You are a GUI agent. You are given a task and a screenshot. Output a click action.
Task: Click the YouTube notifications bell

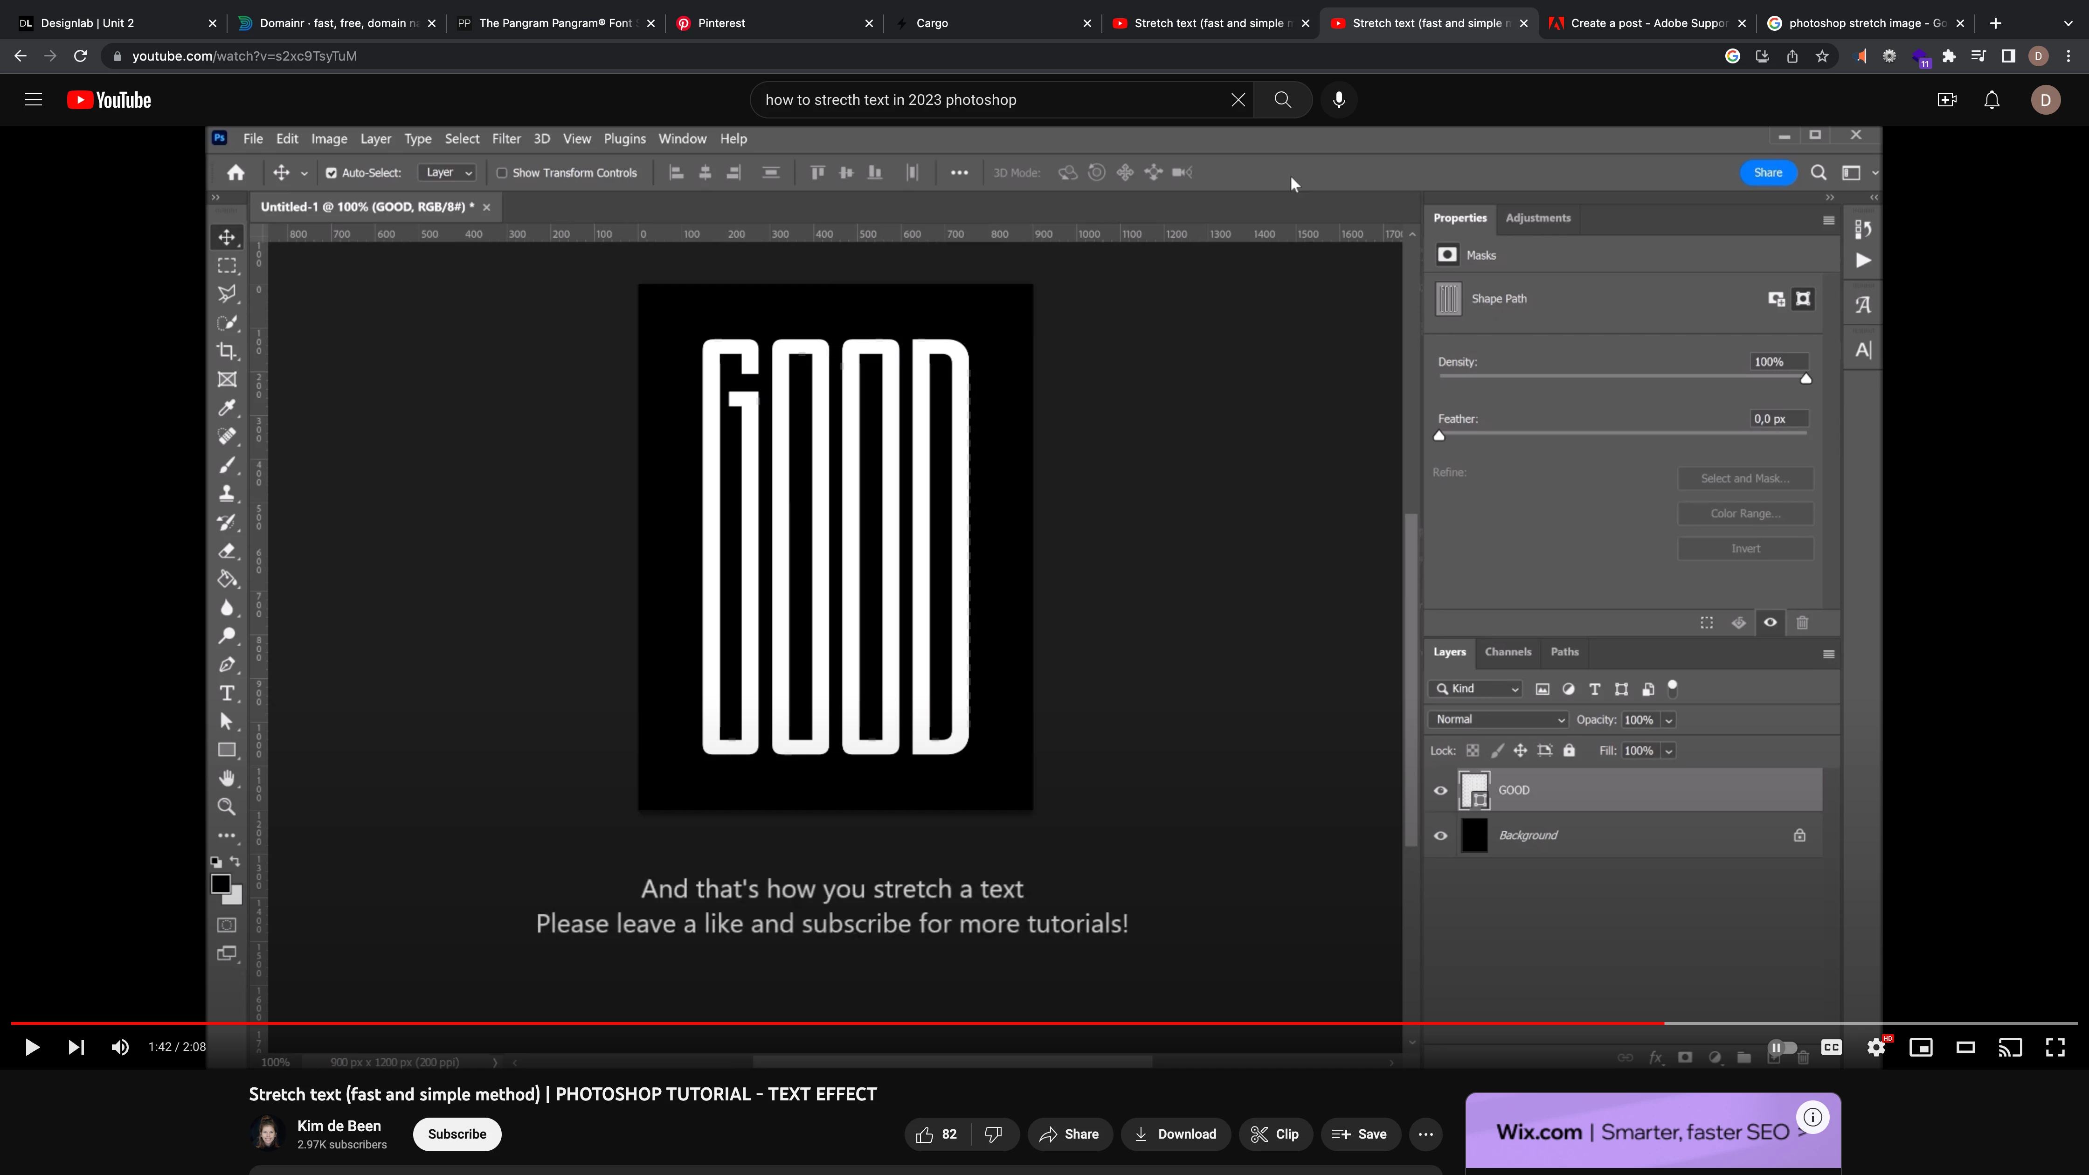click(1992, 100)
